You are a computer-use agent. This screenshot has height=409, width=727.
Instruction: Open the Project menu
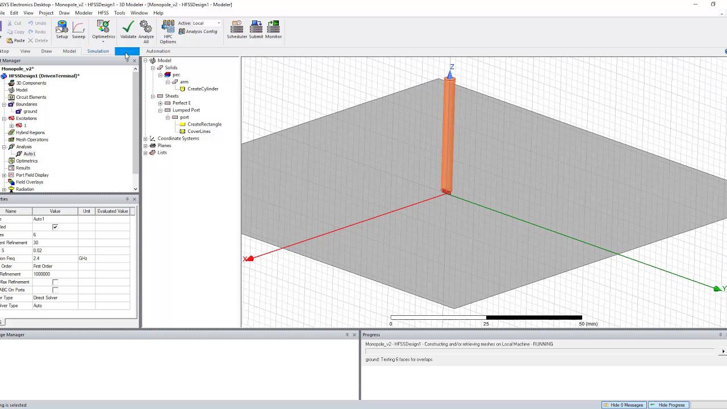coord(46,12)
